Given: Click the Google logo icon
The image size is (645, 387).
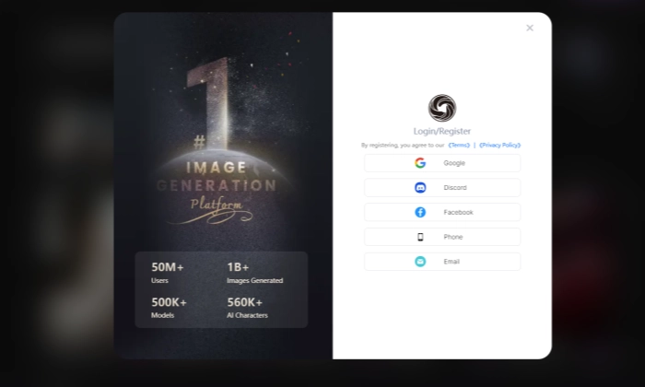Looking at the screenshot, I should pyautogui.click(x=420, y=163).
